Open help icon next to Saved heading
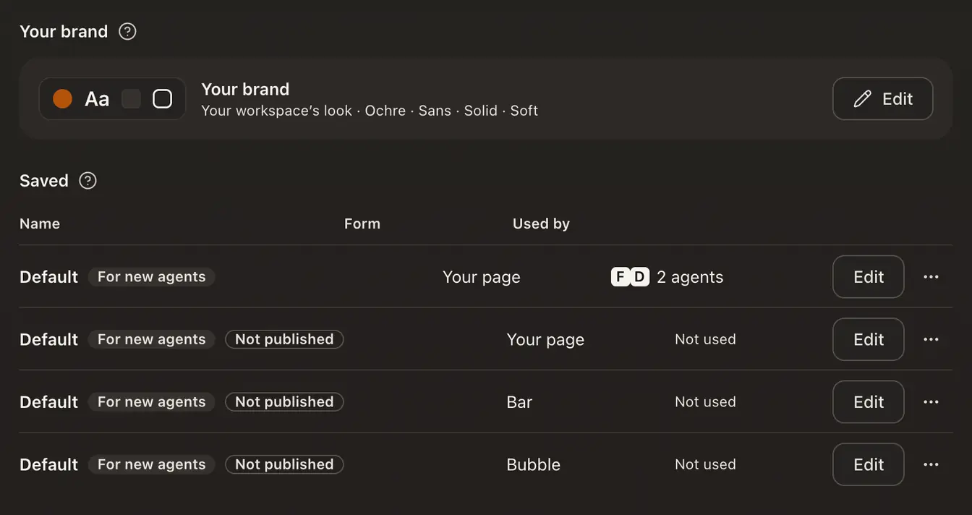Viewport: 972px width, 515px height. click(88, 180)
